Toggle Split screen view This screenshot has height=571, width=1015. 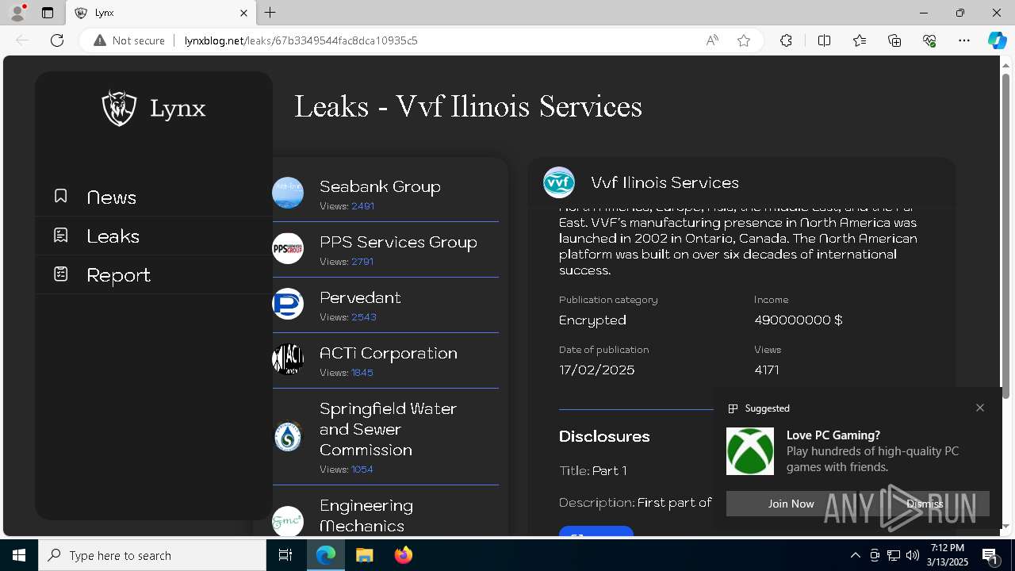click(824, 40)
